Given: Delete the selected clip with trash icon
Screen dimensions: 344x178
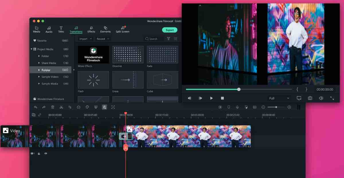Looking at the screenshot, I should click(53, 107).
